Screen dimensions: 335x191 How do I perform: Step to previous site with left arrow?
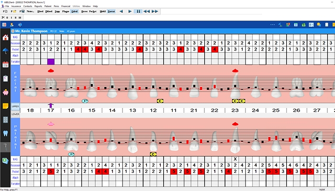(x=121, y=11)
